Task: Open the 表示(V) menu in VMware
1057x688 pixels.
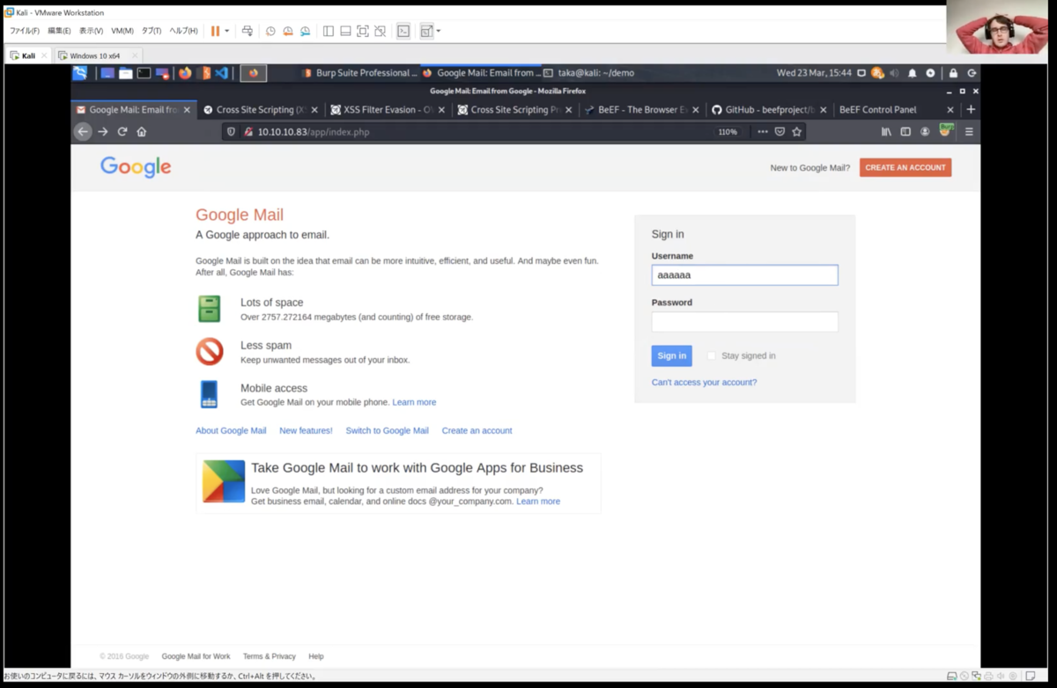Action: (91, 31)
